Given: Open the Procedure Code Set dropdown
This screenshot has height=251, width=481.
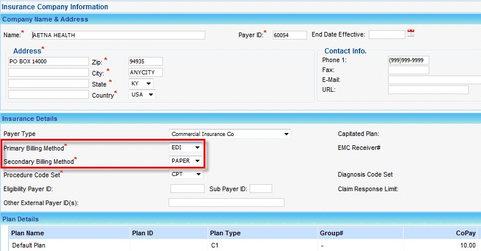Looking at the screenshot, I should pos(186,174).
